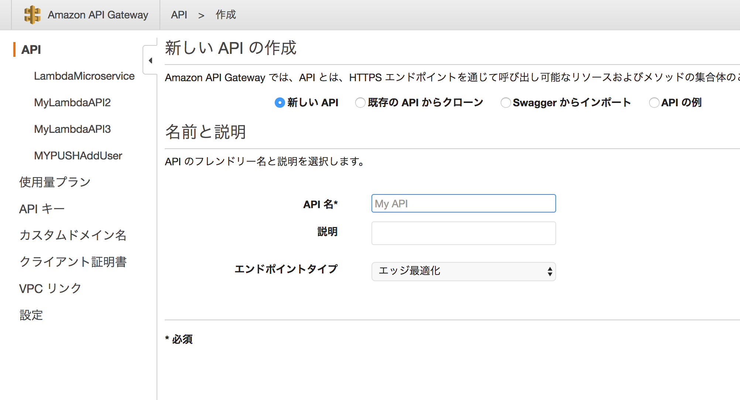Screen dimensions: 740x400
Task: Open カスタムドメイン名 section
Action: 73,235
